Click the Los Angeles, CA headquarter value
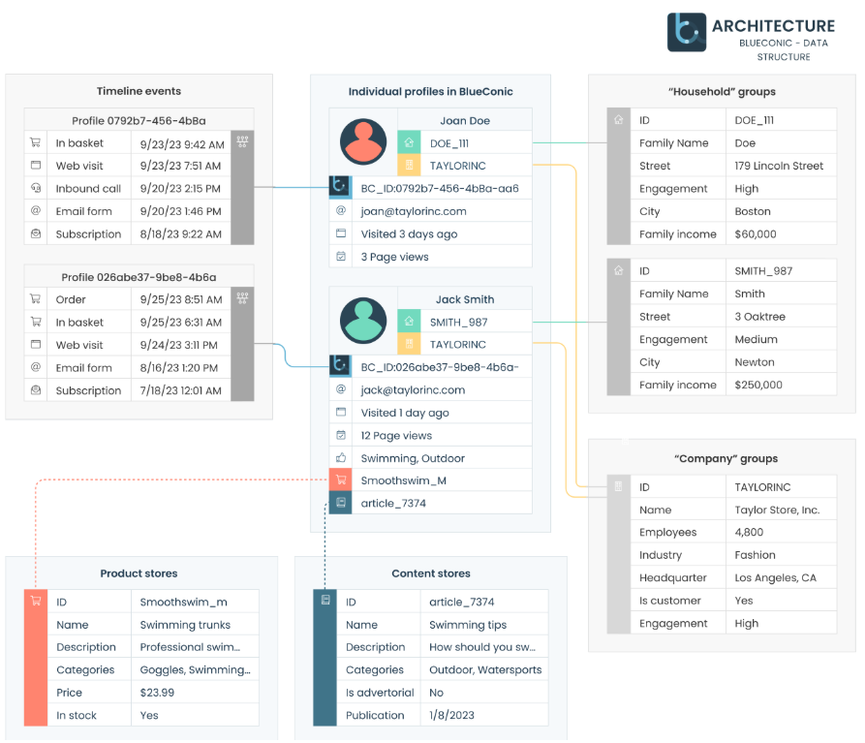The image size is (865, 743). tap(775, 577)
